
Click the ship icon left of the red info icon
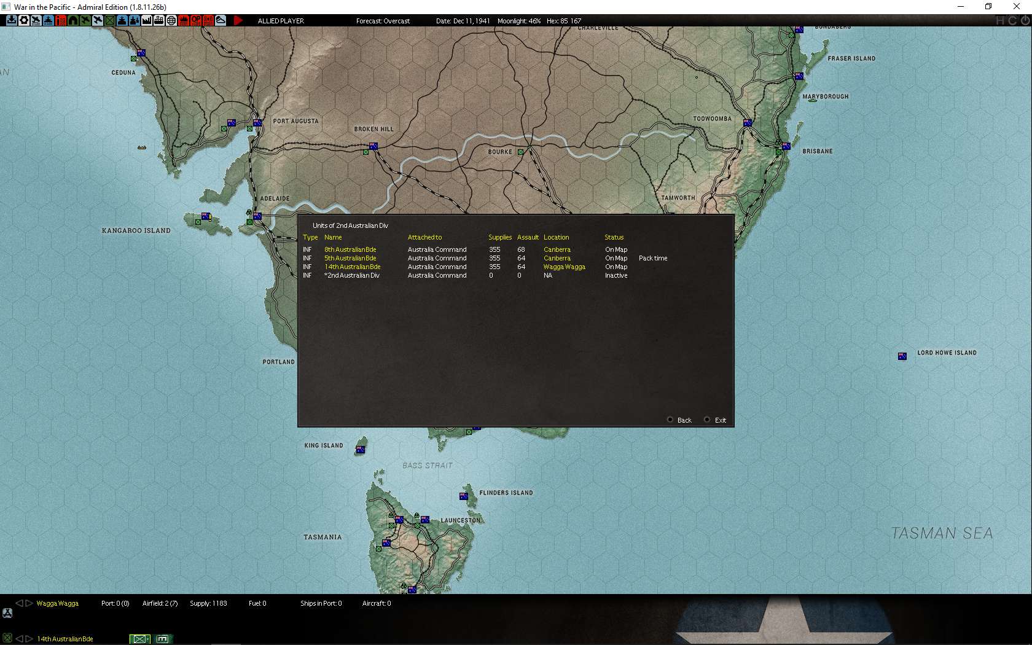click(x=49, y=20)
